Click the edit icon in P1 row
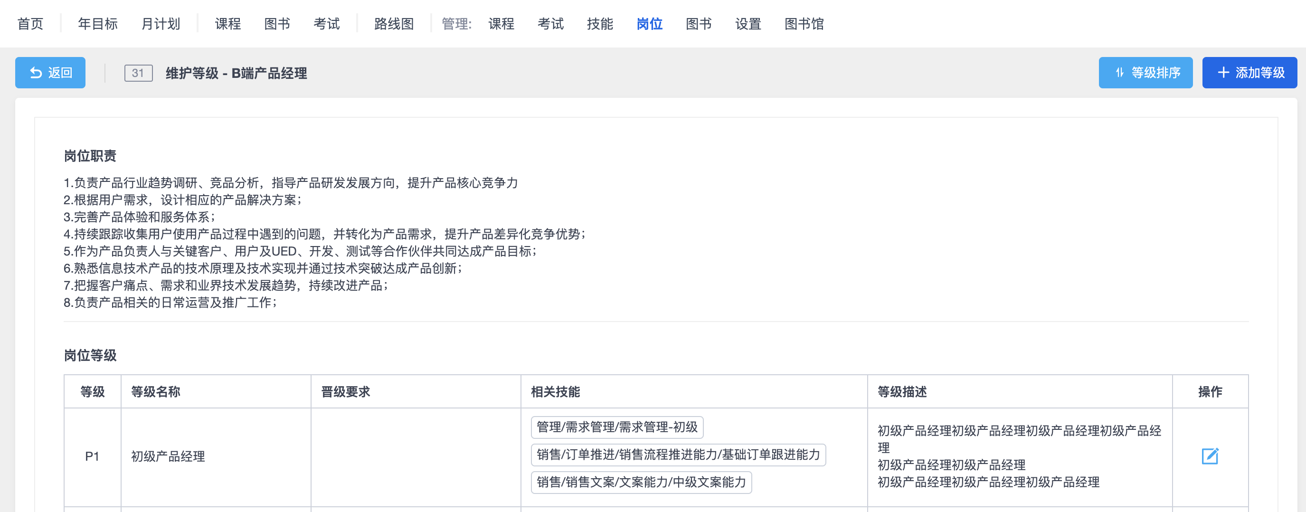 [x=1210, y=456]
